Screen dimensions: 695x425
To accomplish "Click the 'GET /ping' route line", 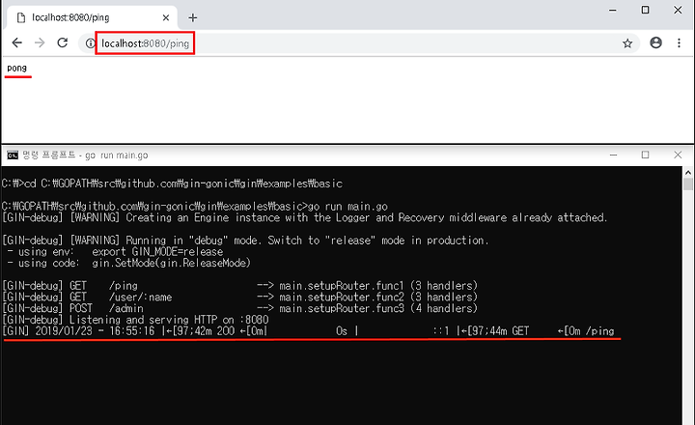I will tap(239, 286).
